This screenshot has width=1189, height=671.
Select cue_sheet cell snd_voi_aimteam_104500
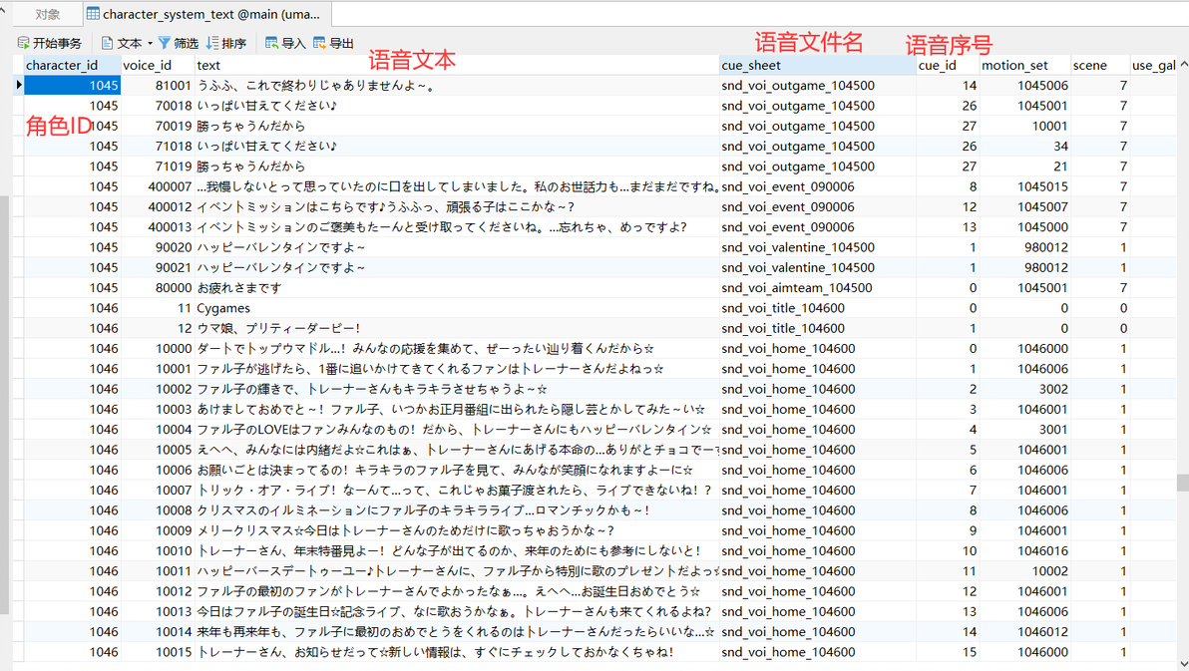coord(818,287)
